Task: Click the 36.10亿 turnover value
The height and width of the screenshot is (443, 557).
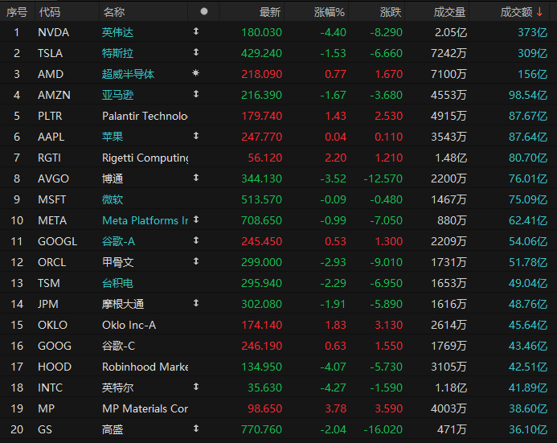Action: (x=528, y=430)
